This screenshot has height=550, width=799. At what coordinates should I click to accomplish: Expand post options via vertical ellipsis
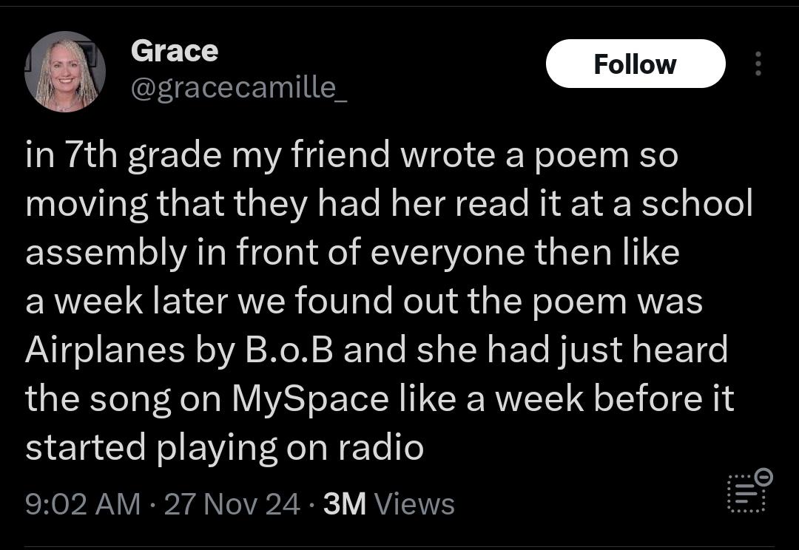[x=758, y=64]
